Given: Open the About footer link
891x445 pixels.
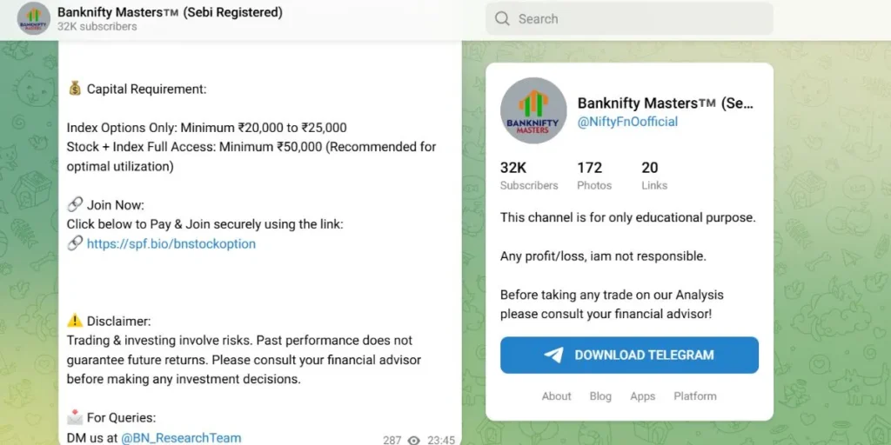Looking at the screenshot, I should coord(557,396).
